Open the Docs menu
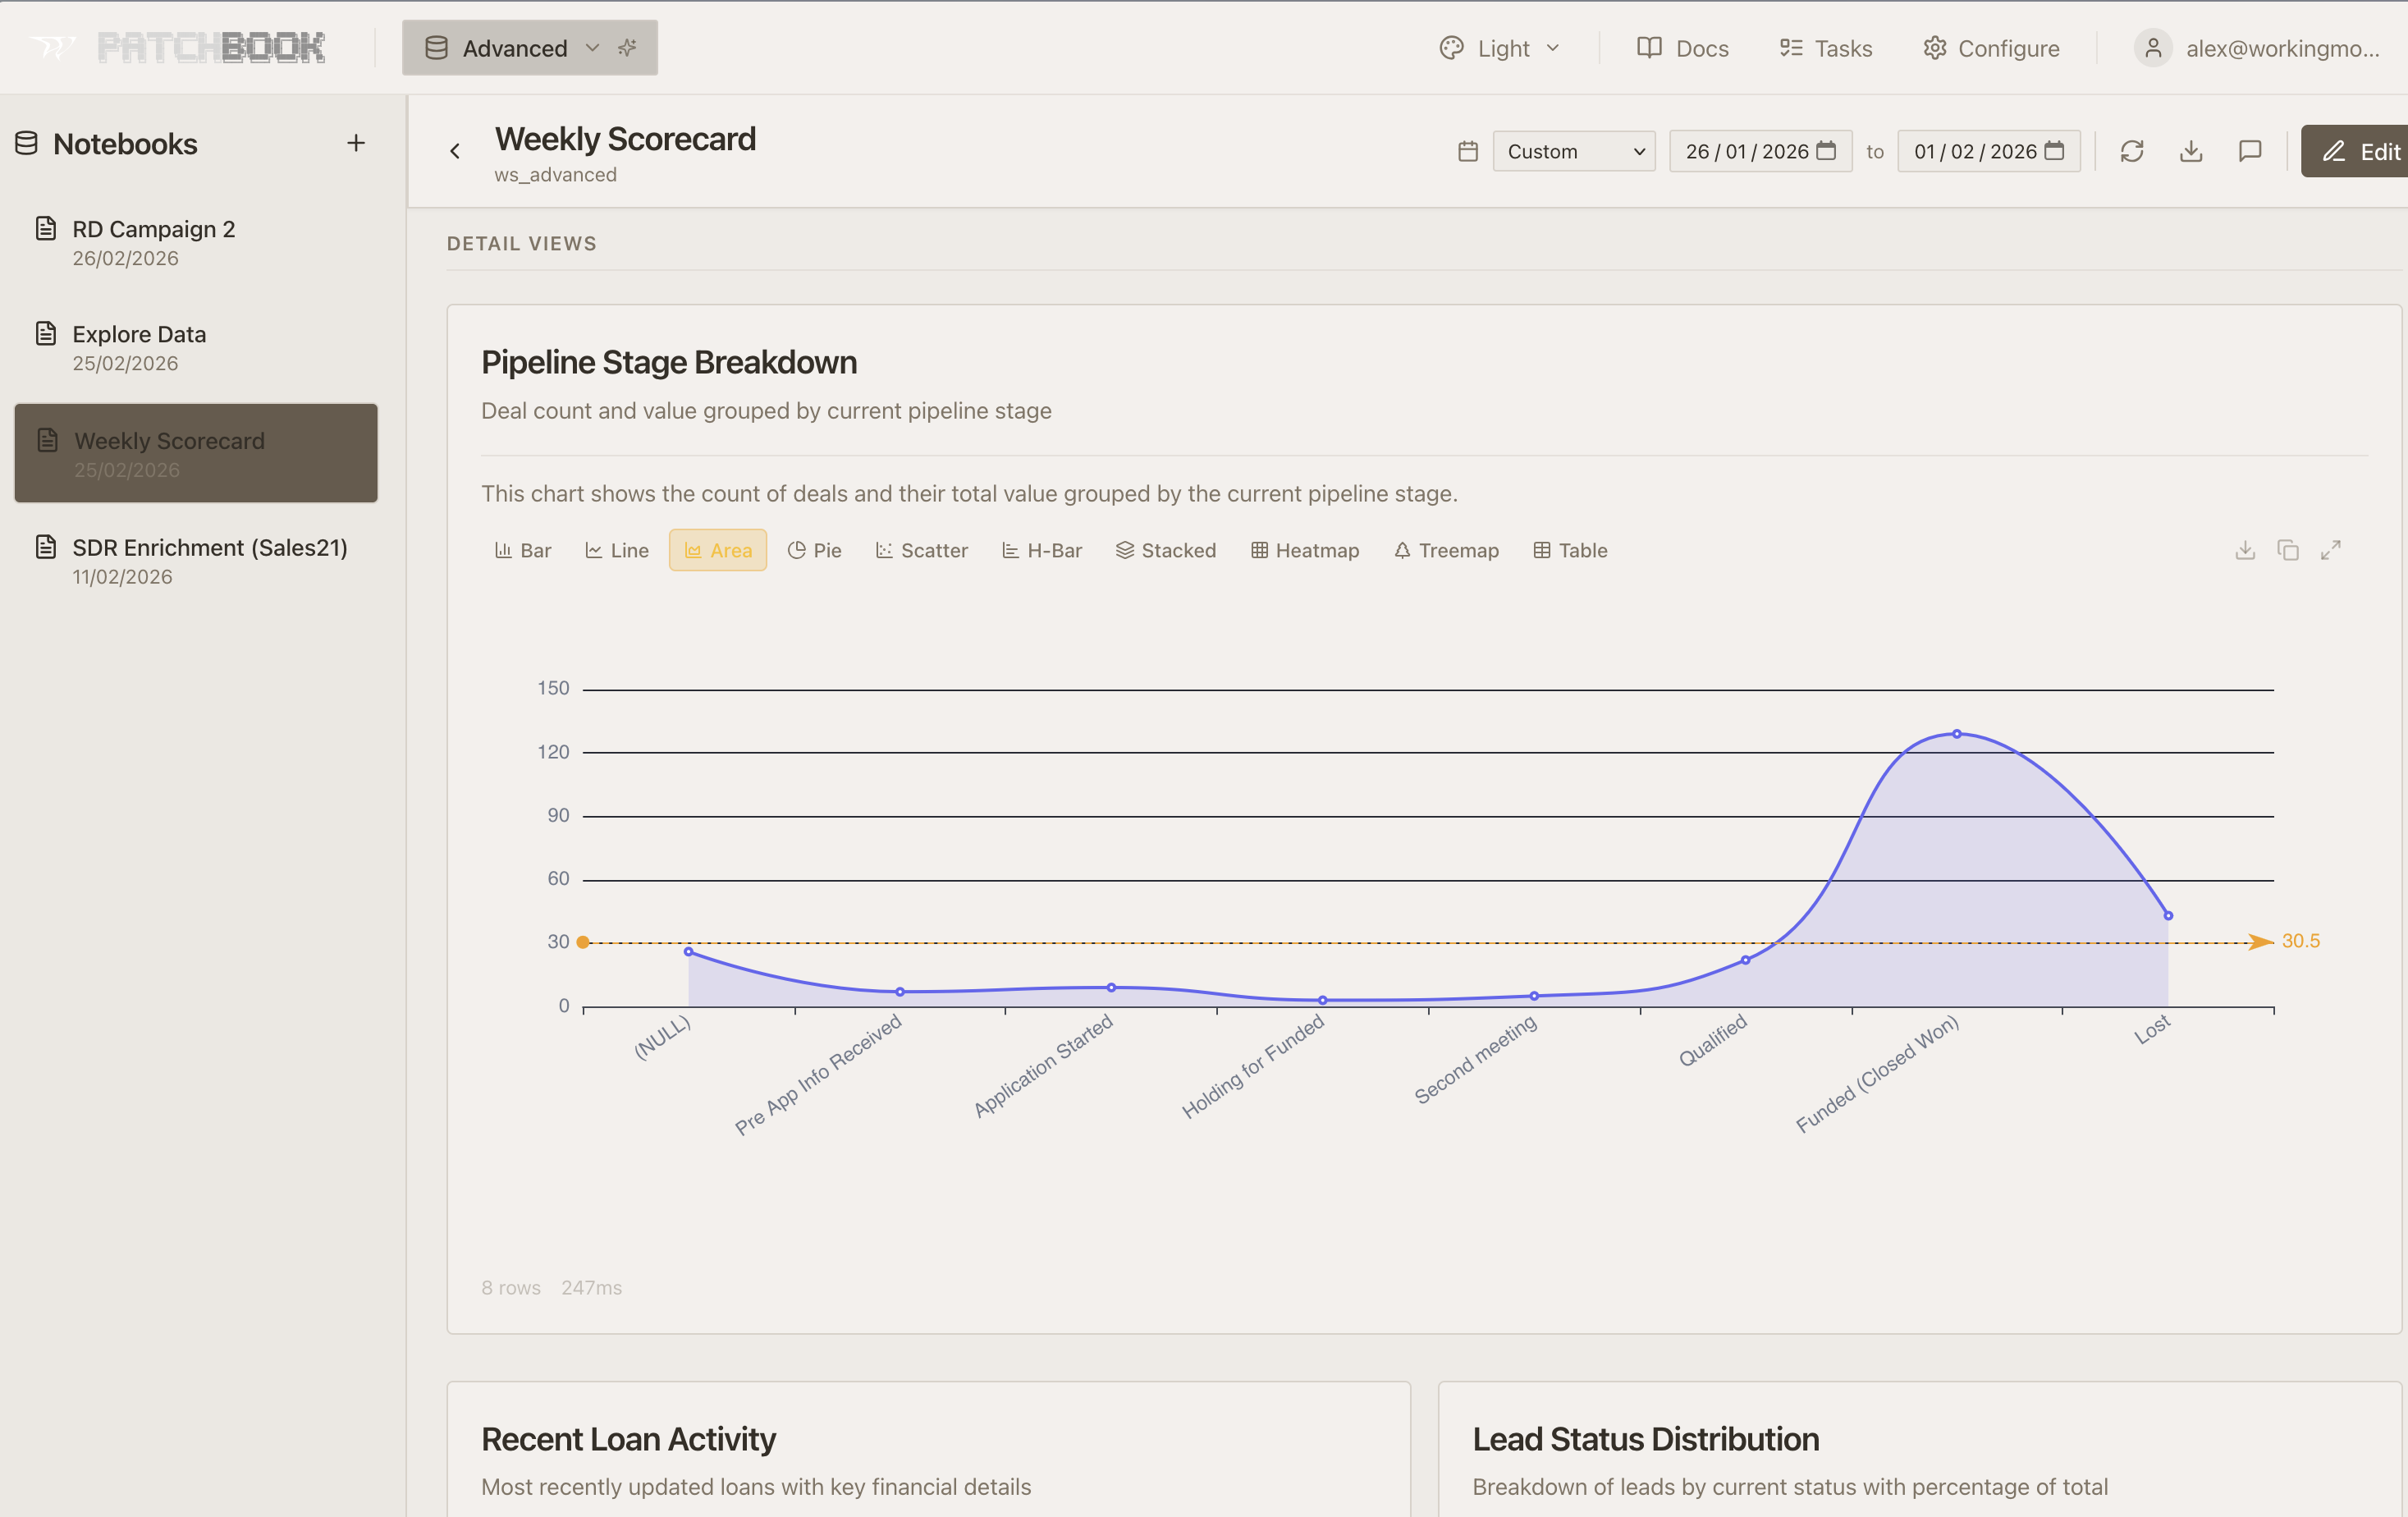 (x=1682, y=47)
